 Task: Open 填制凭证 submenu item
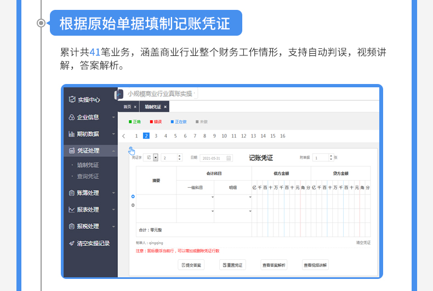(88, 165)
